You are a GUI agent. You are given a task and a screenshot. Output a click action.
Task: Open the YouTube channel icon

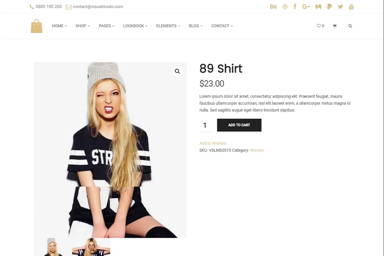pyautogui.click(x=351, y=6)
